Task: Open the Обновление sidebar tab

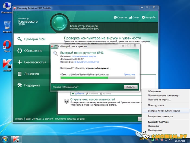Action: [x=31, y=51]
